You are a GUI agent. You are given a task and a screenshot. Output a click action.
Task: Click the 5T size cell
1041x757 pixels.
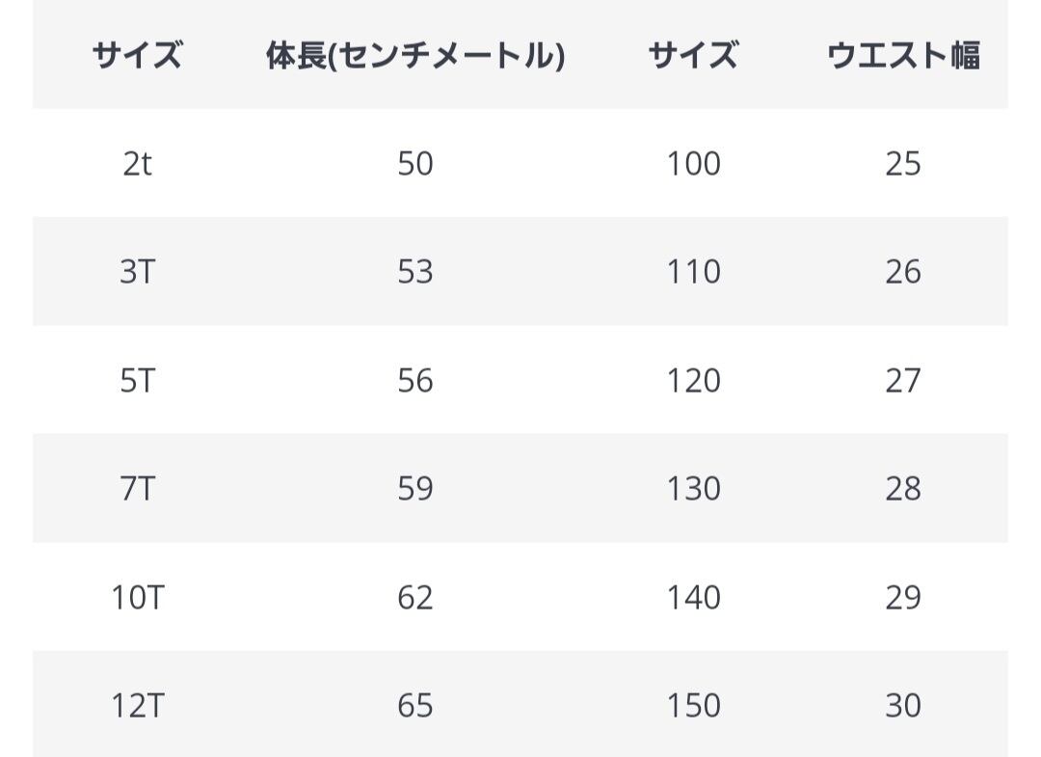137,381
